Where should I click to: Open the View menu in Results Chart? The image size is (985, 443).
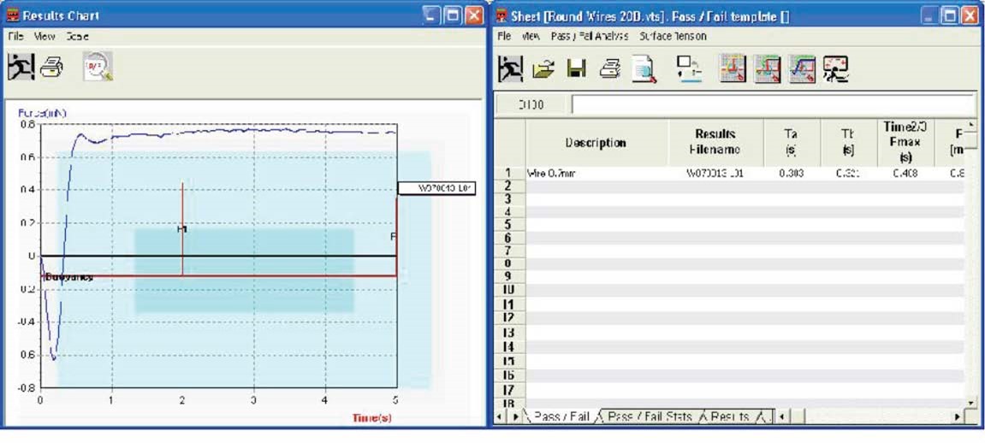45,37
